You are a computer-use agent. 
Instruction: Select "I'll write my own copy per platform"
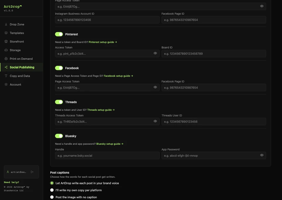click(52, 190)
